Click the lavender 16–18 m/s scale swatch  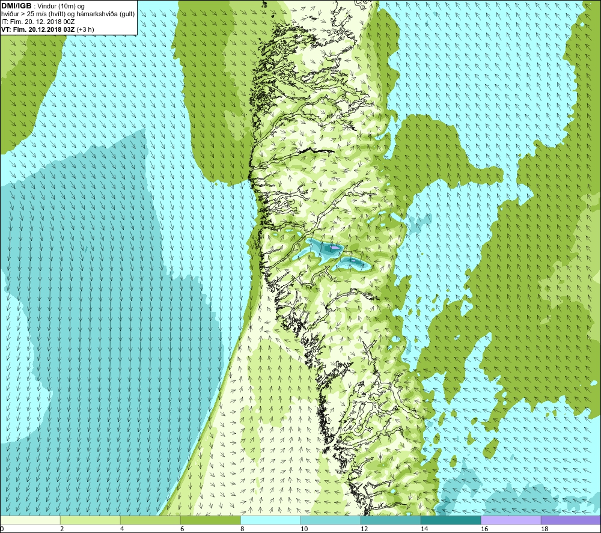[x=511, y=520]
